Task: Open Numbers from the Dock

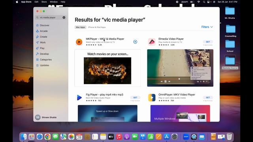Action: point(151,137)
